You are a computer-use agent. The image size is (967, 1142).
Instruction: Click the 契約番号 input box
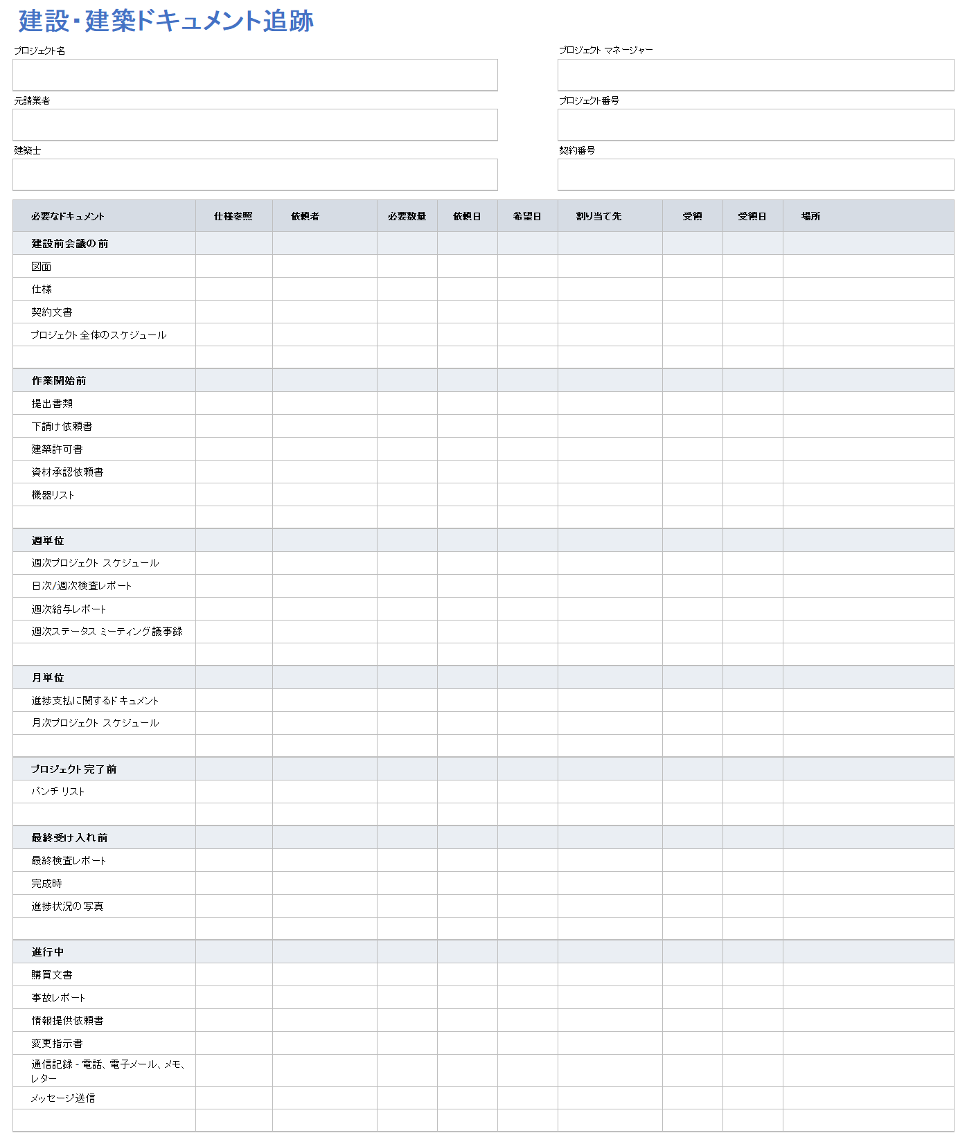pyautogui.click(x=756, y=175)
